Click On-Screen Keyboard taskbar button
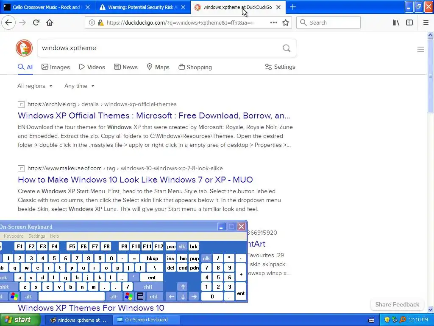The height and width of the screenshot is (326, 434). (146, 320)
